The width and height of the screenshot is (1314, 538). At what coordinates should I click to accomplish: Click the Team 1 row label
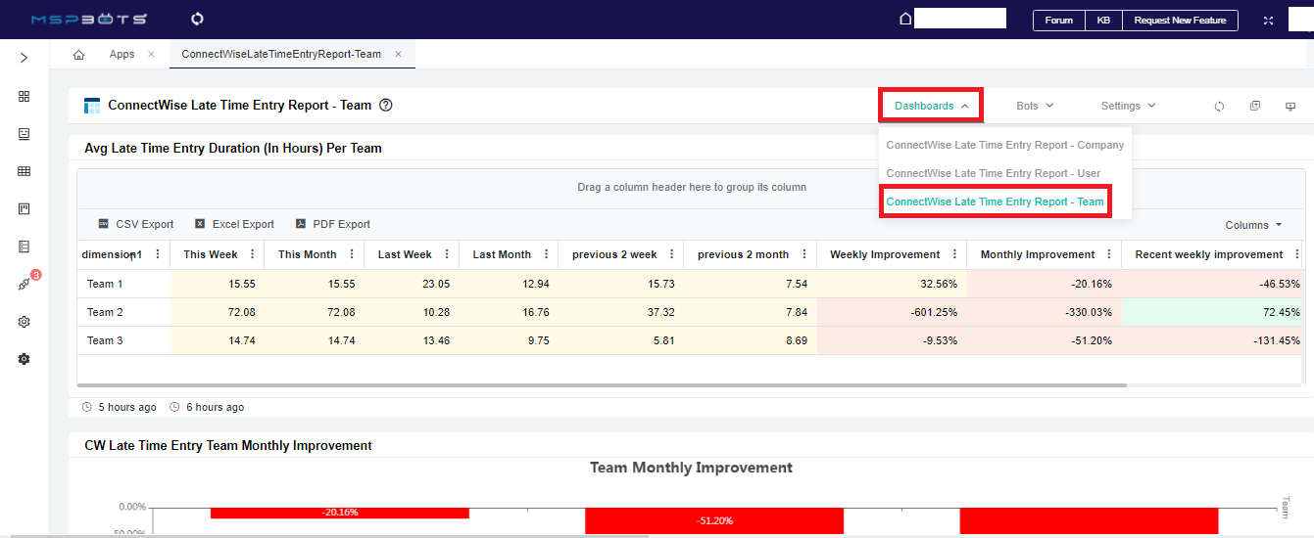pyautogui.click(x=105, y=284)
